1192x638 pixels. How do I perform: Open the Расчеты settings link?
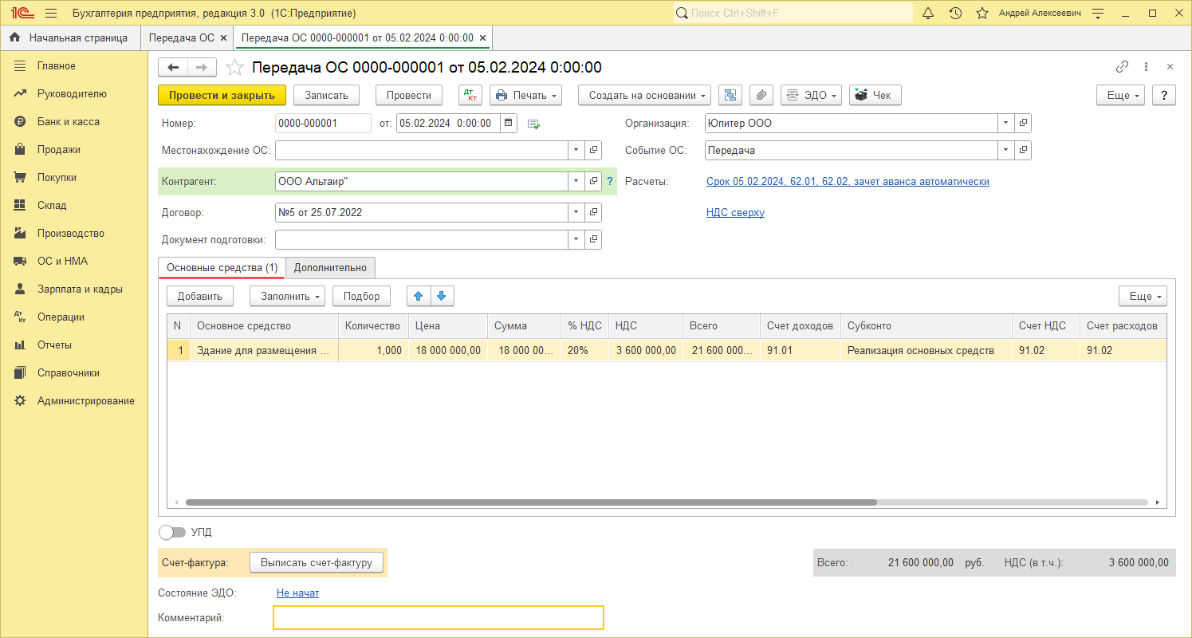point(848,181)
